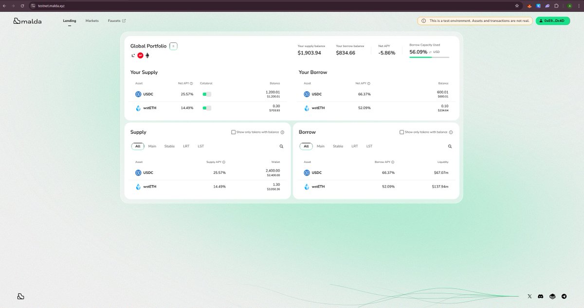
Task: Open the Markets tab
Action: (x=92, y=21)
